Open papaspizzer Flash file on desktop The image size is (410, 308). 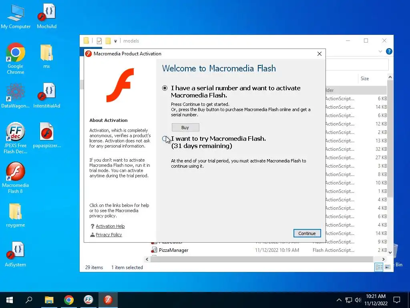tap(47, 136)
